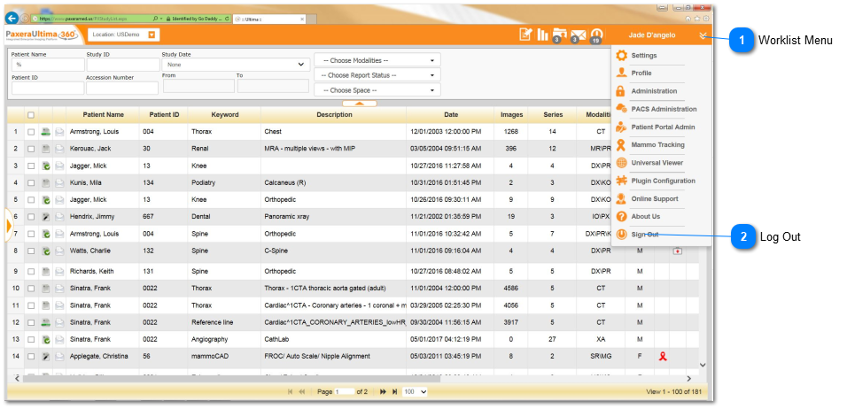Go back with the browser back arrow
Image resolution: width=847 pixels, height=409 pixels.
12,18
